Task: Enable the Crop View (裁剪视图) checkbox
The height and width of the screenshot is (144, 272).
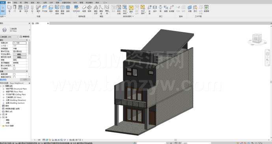Action: 14,74
